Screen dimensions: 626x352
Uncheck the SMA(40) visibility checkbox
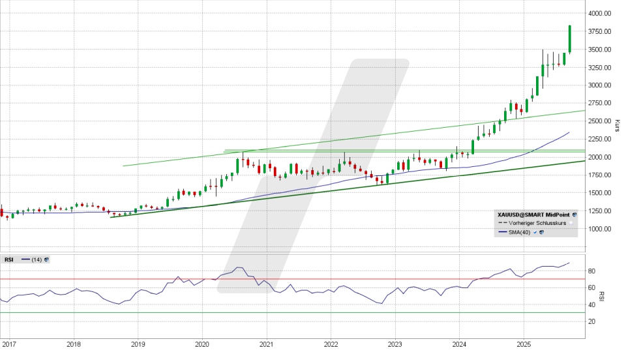click(535, 232)
